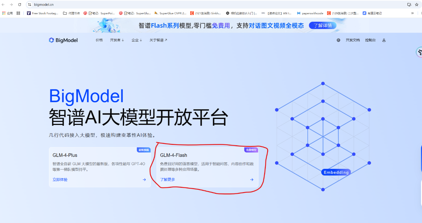The height and width of the screenshot is (223, 422).
Task: Click the 了解详情 banner button
Action: coord(322,26)
